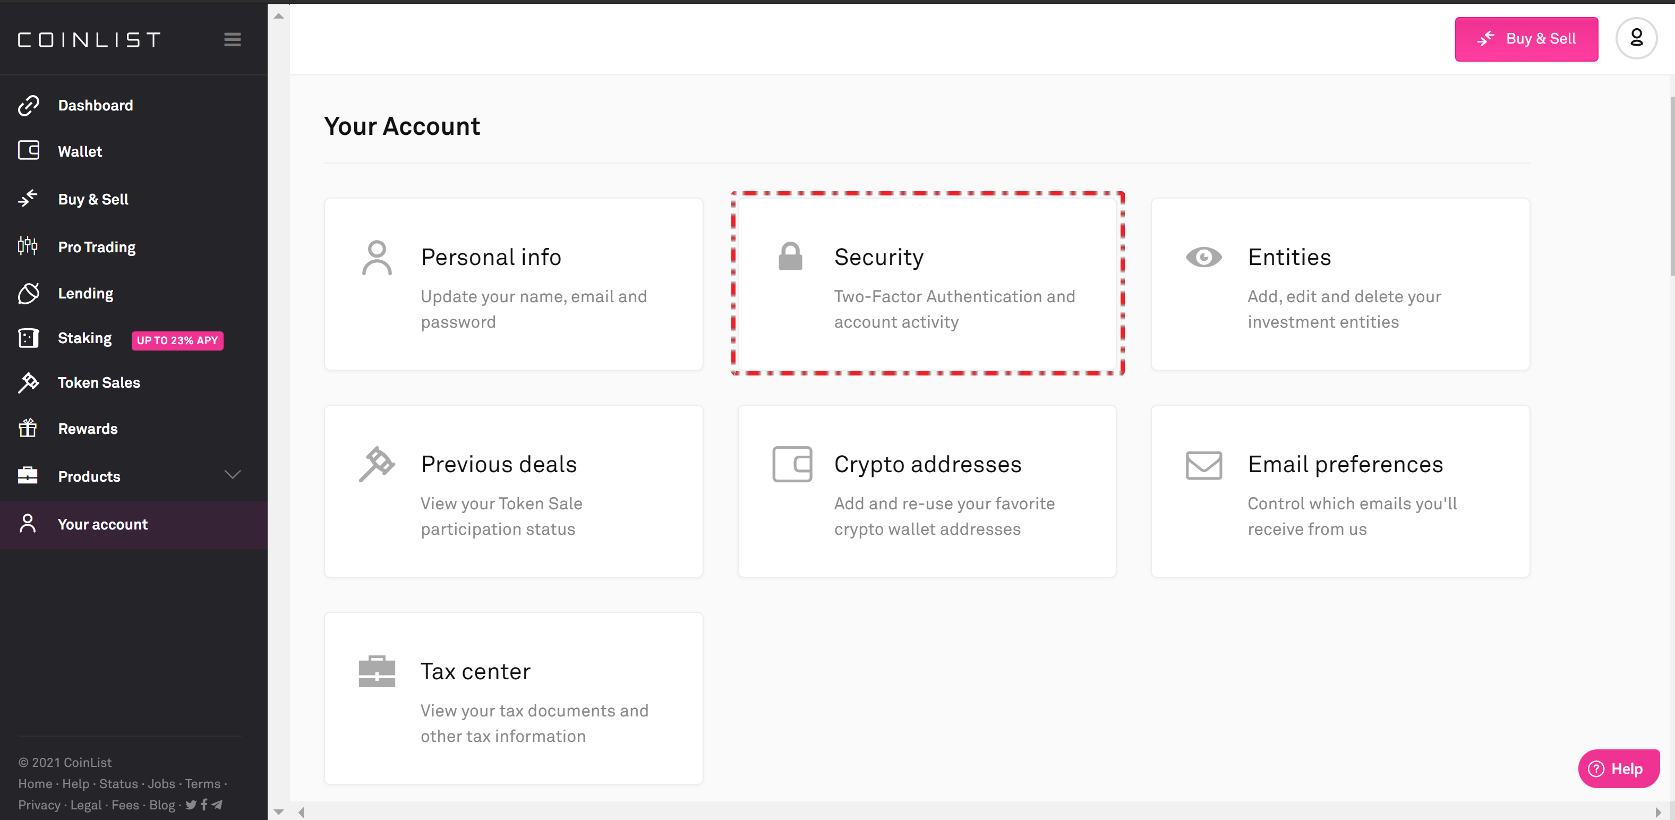This screenshot has height=820, width=1675.
Task: Open the Tax center card
Action: 513,698
